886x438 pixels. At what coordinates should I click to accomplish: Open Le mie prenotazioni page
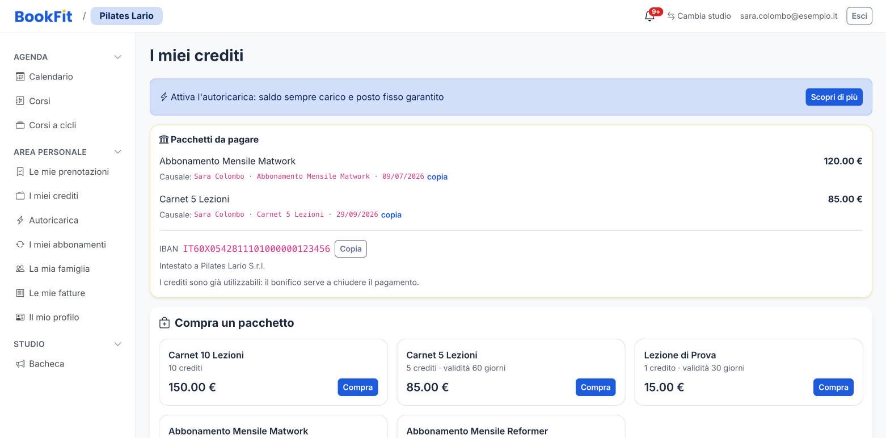click(68, 171)
